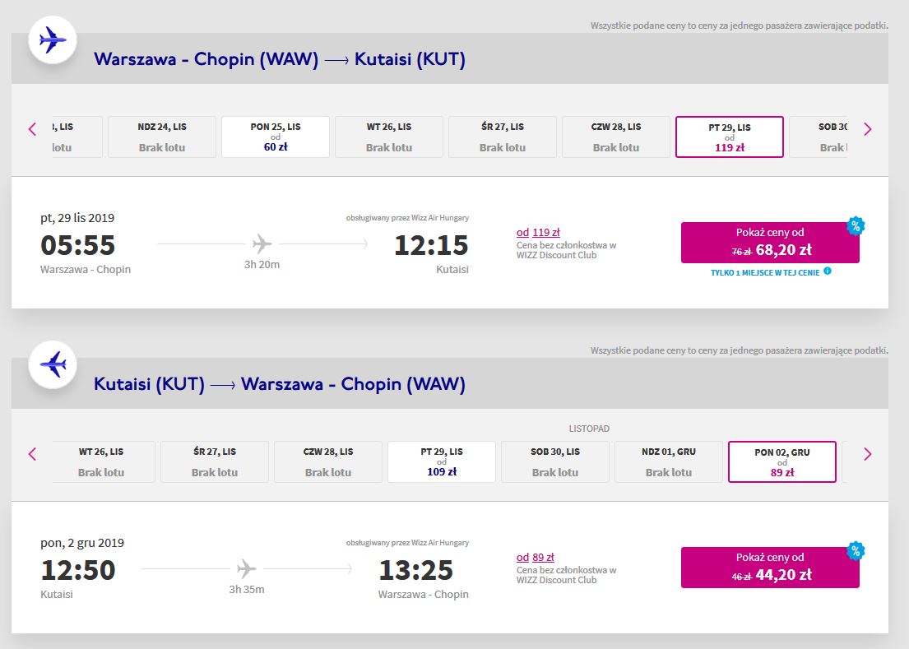Click the return flight plane icon

[53, 364]
